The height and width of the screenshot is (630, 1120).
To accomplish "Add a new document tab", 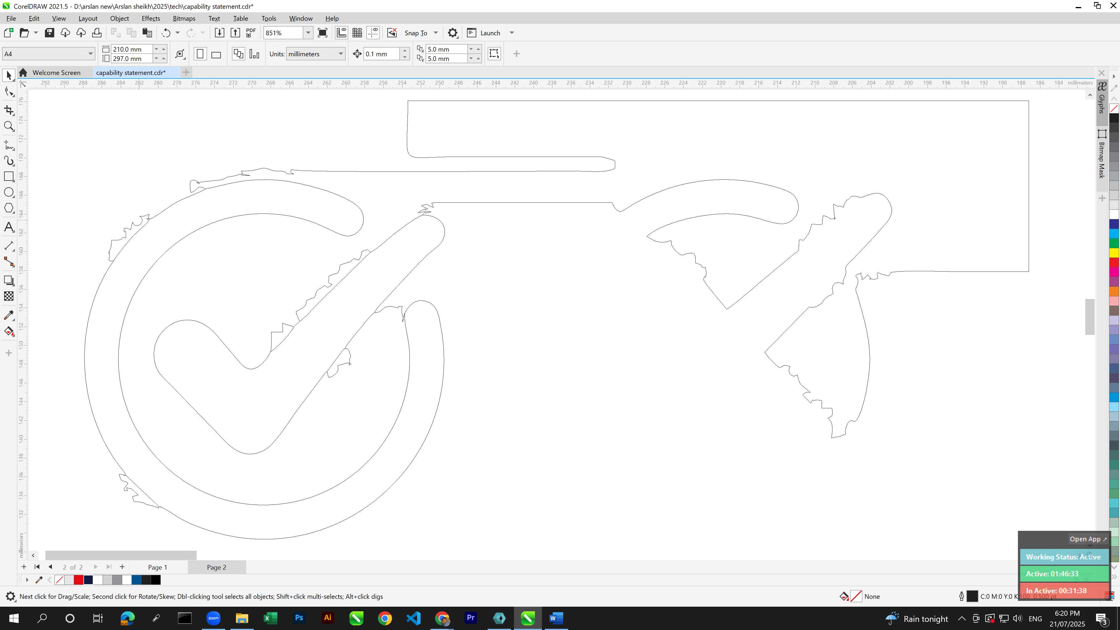I will (x=186, y=72).
